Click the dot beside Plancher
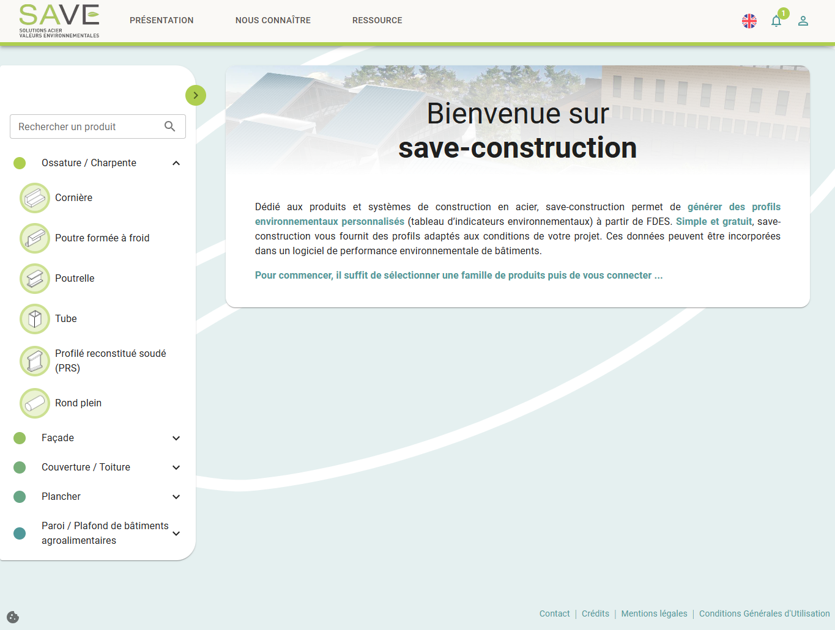The height and width of the screenshot is (630, 835). click(x=20, y=497)
